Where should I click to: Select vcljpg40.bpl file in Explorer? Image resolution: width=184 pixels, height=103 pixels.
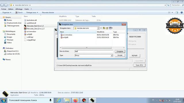[31, 40]
